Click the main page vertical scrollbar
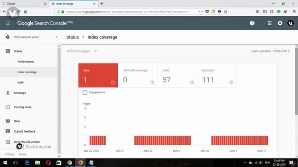298x167 pixels. click(296, 82)
